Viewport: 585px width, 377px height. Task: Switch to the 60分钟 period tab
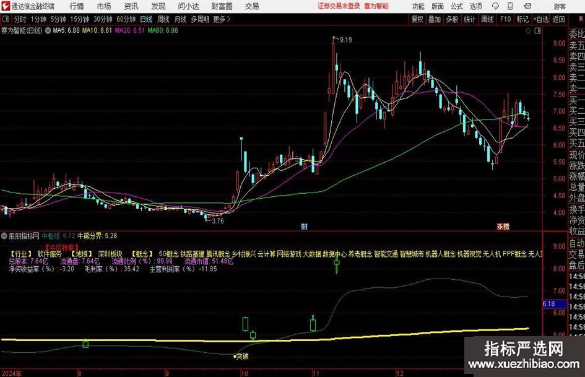click(126, 19)
